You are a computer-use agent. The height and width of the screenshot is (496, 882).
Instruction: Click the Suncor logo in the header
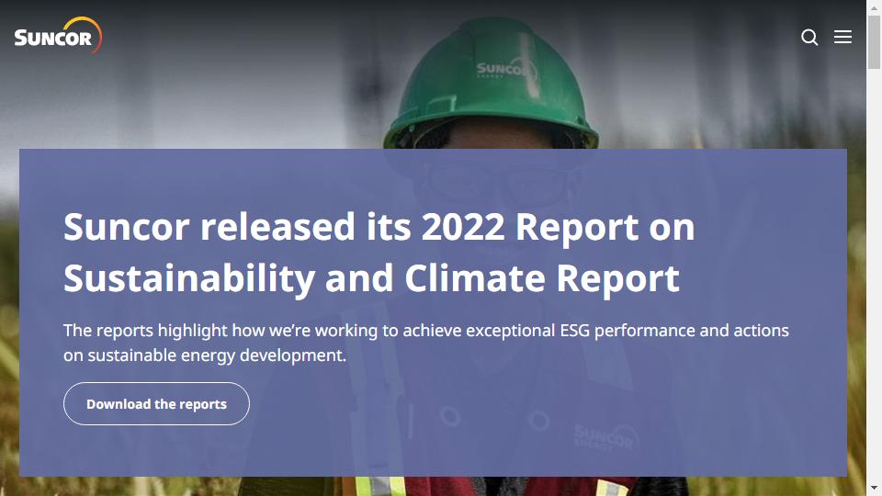click(58, 36)
